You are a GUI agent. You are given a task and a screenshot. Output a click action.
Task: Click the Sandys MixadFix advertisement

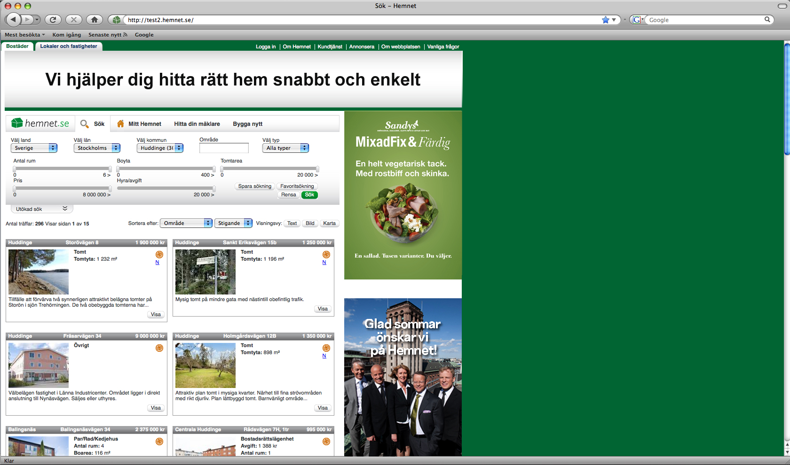pyautogui.click(x=403, y=195)
